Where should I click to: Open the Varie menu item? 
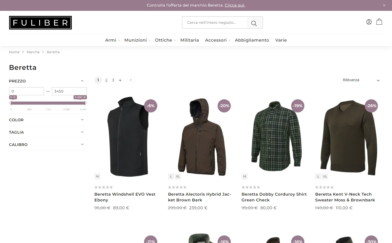(x=281, y=40)
